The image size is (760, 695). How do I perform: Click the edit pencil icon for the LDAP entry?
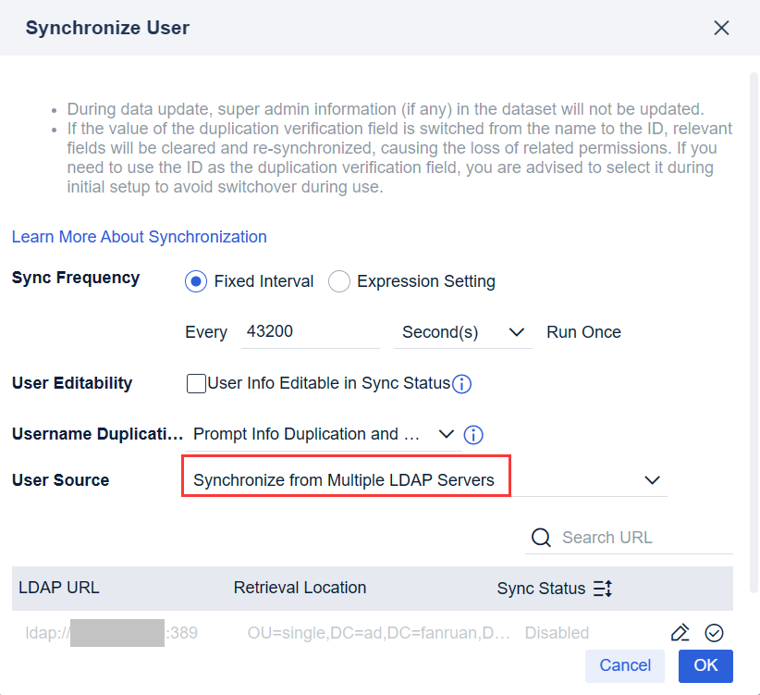(680, 632)
